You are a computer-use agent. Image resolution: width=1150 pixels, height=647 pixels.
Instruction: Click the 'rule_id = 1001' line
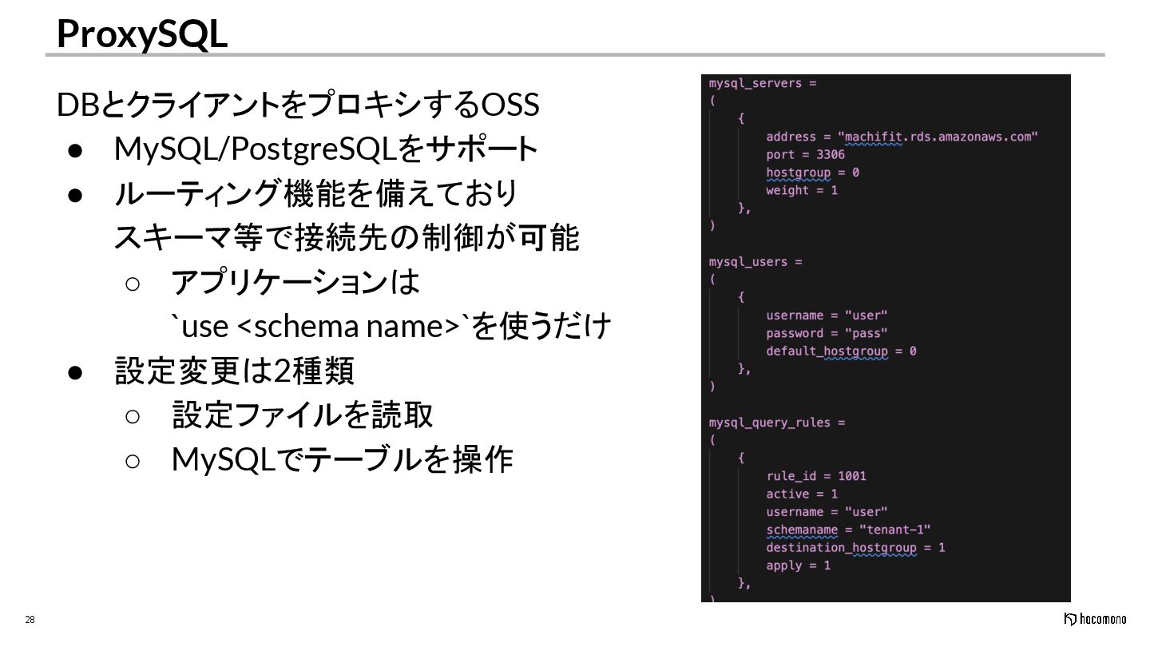[x=816, y=476]
